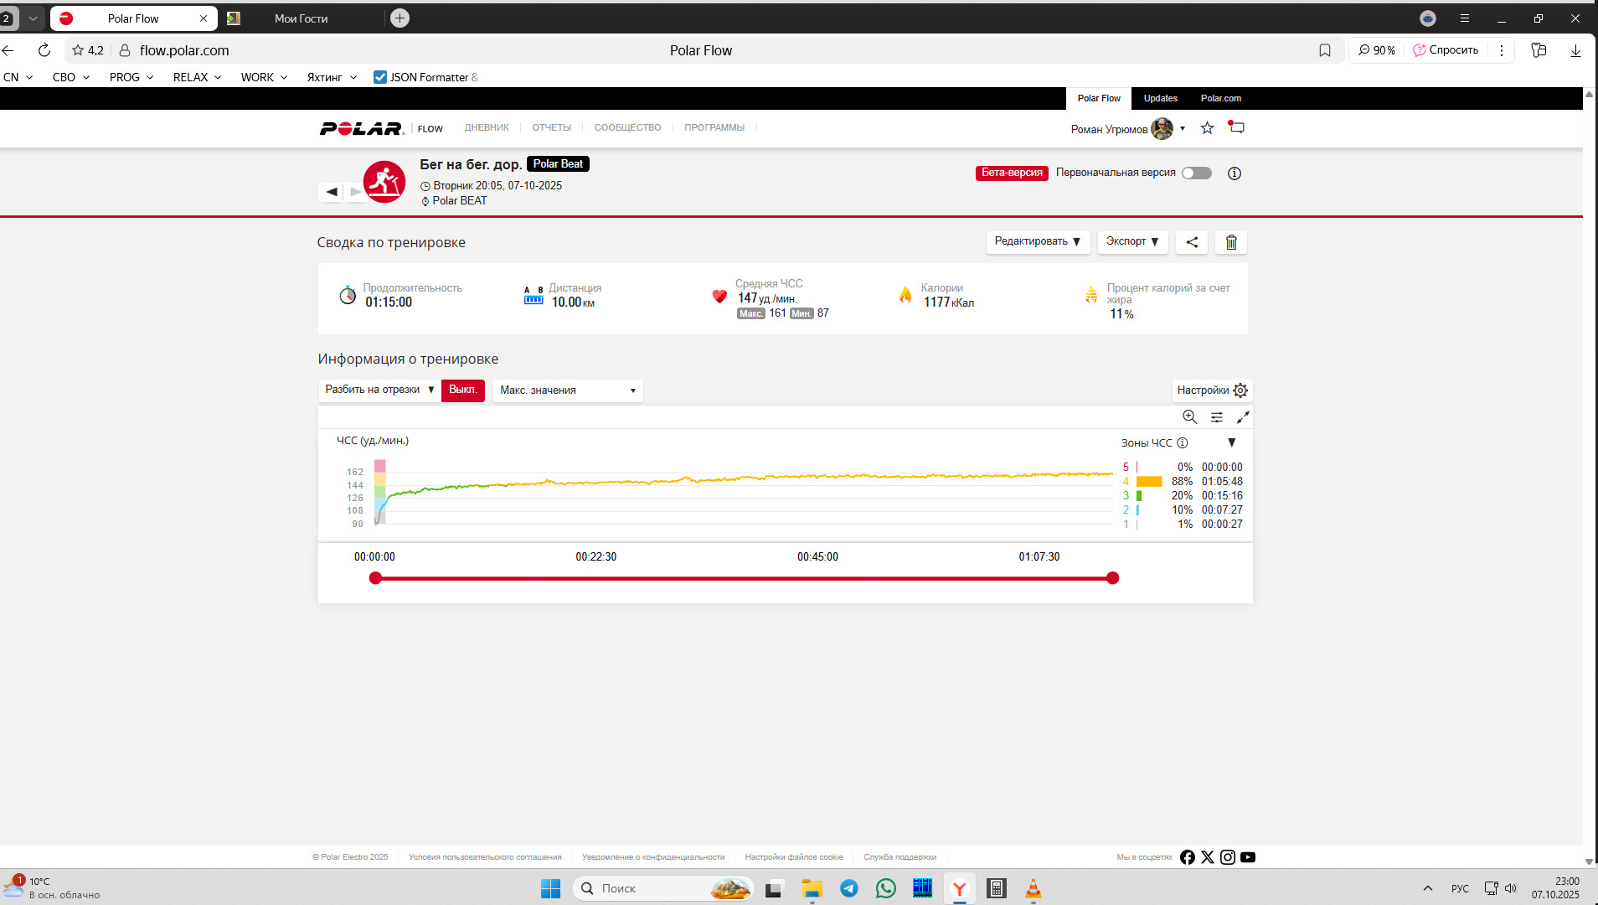
Task: Open Условия пользовательского соглашения link
Action: point(485,857)
